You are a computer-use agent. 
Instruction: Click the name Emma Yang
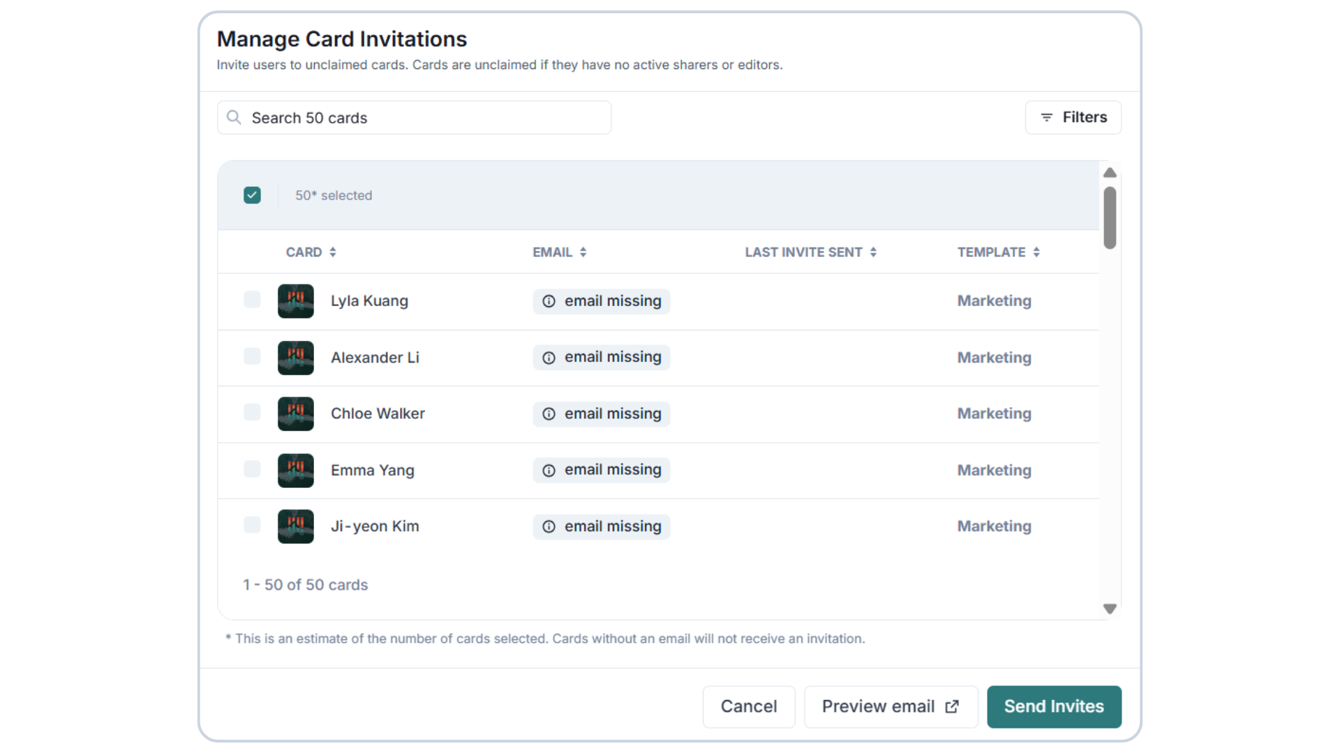pos(372,471)
